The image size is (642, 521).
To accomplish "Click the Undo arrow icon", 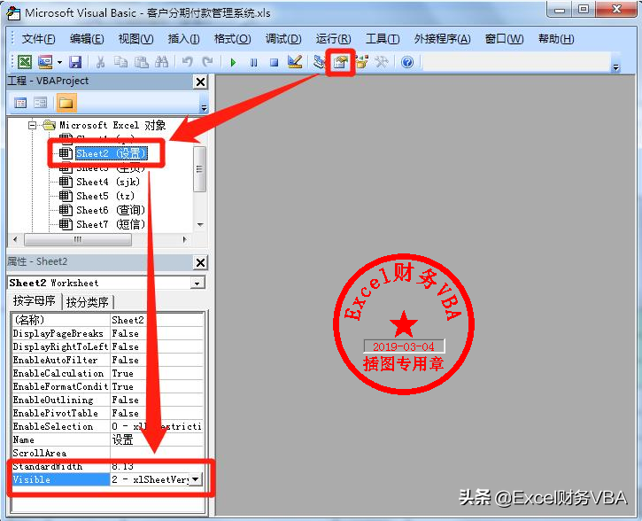I will click(x=188, y=62).
